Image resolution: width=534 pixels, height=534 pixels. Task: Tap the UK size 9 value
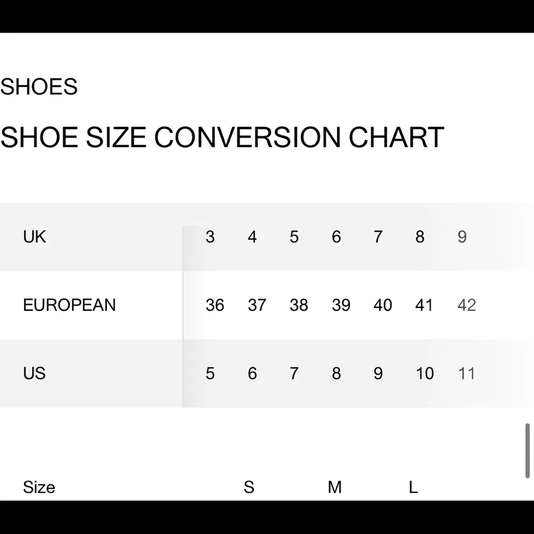(462, 237)
